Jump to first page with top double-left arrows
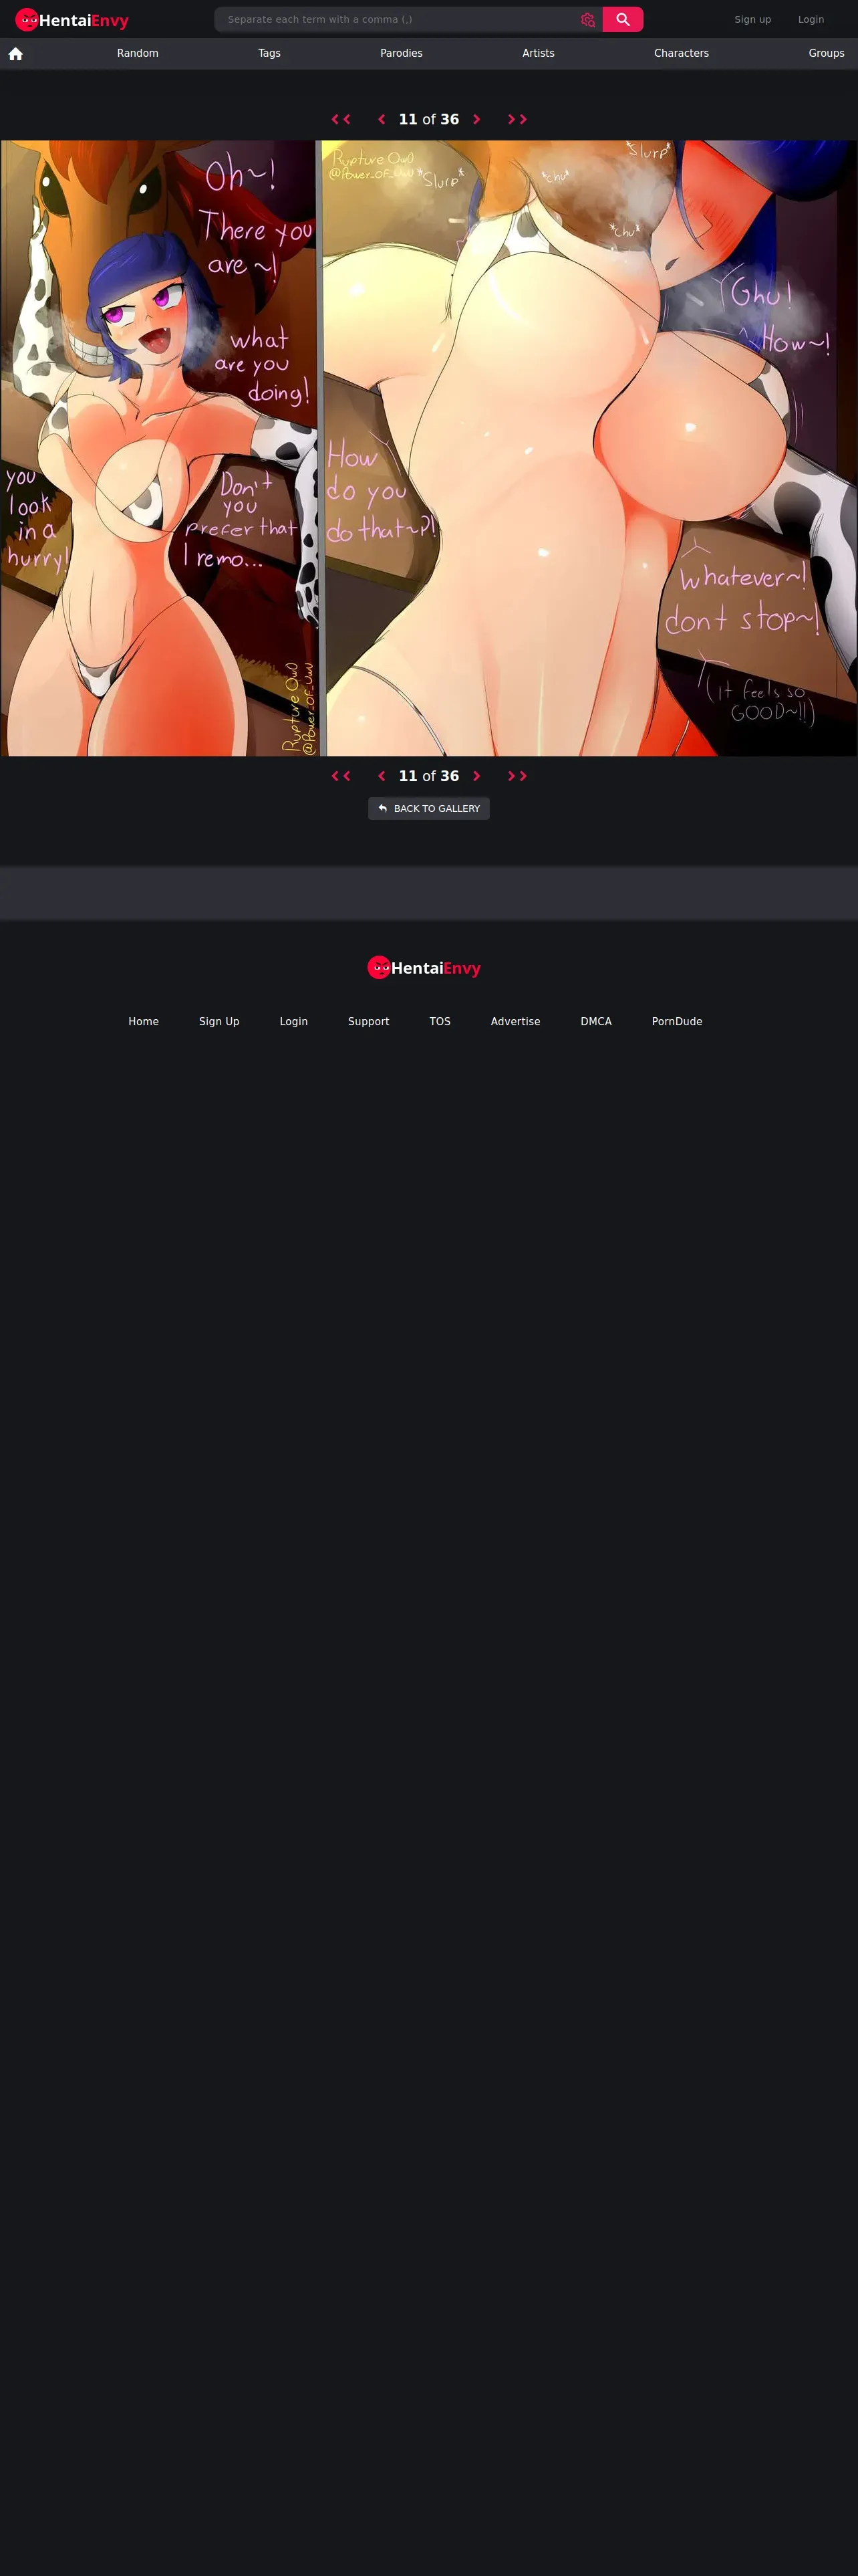 (341, 119)
